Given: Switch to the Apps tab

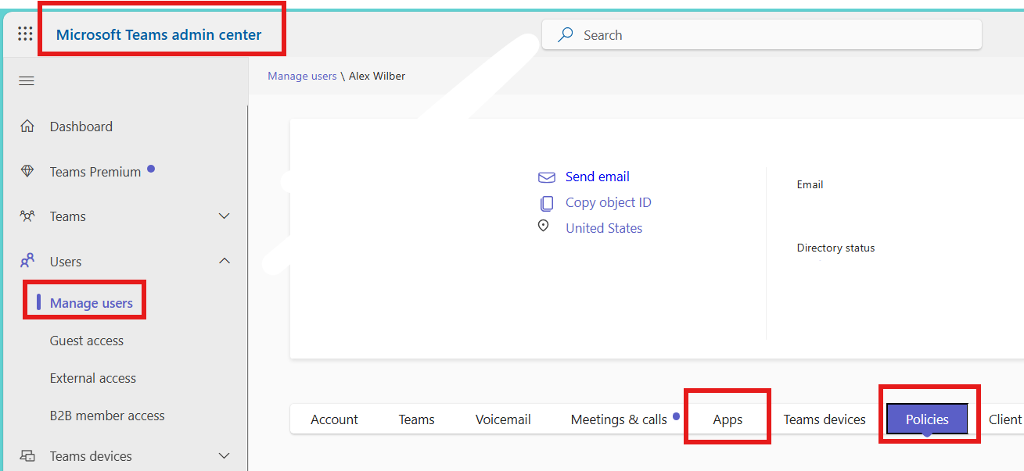Looking at the screenshot, I should point(728,419).
